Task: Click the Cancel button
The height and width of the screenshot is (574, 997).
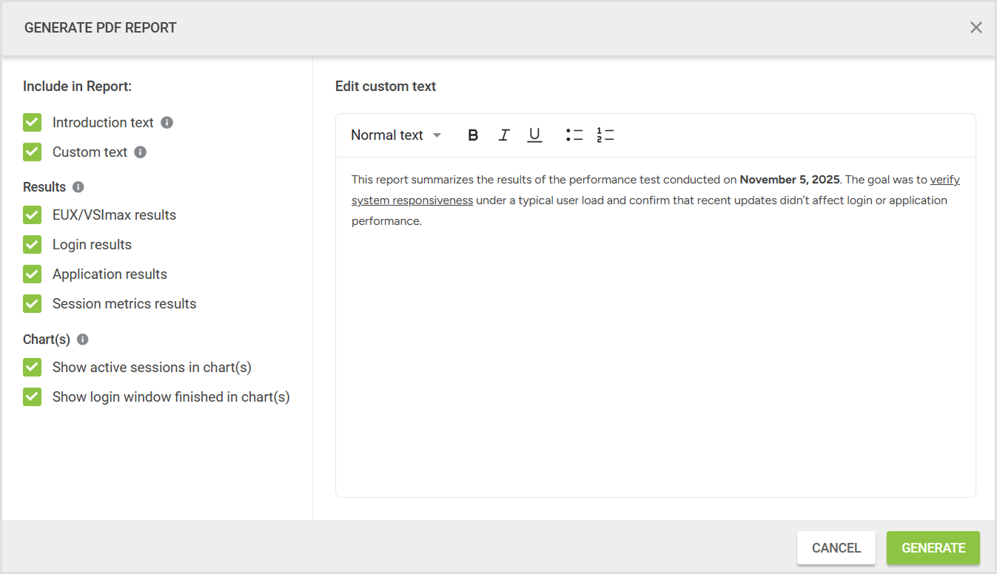Action: tap(836, 548)
